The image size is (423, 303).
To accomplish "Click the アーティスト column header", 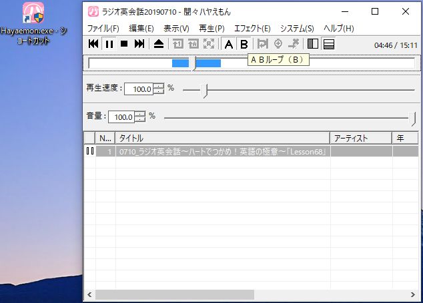I will point(361,138).
